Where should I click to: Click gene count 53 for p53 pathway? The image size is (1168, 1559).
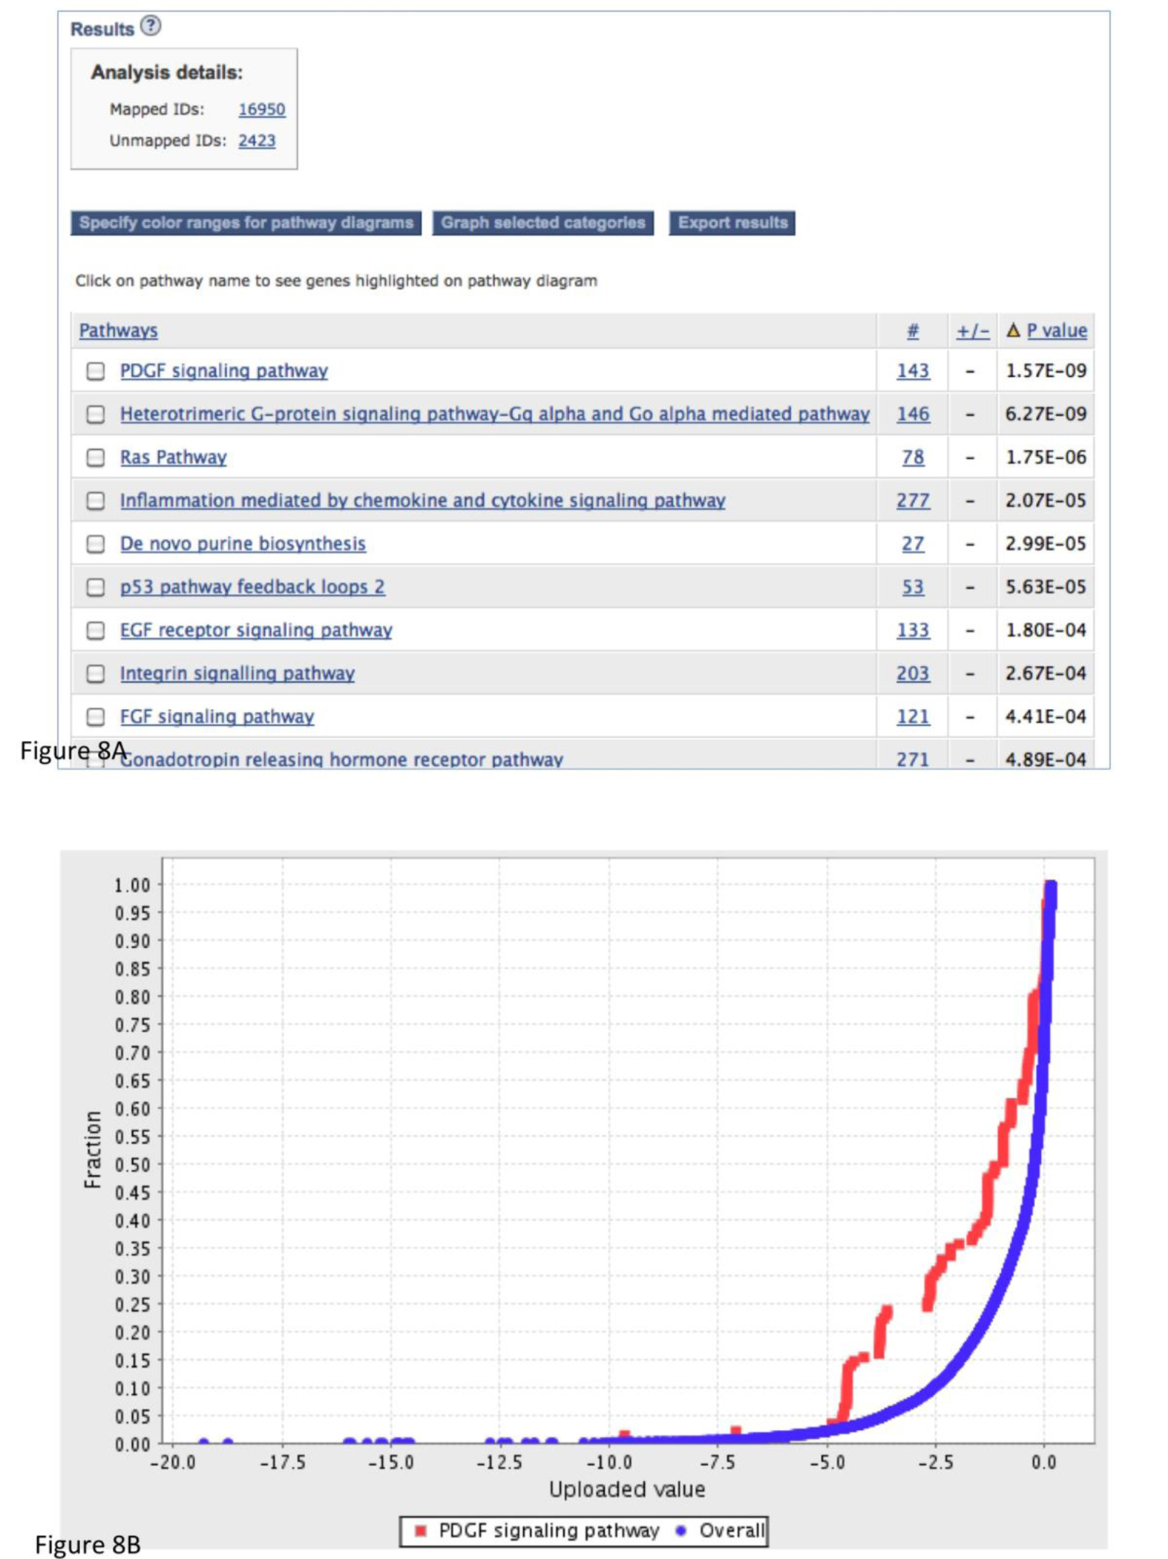coord(913,586)
